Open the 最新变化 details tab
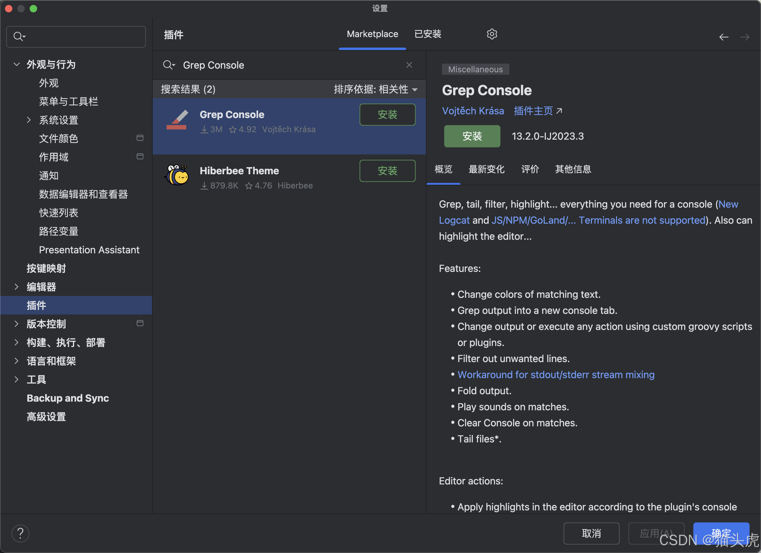Image resolution: width=761 pixels, height=553 pixels. point(486,169)
